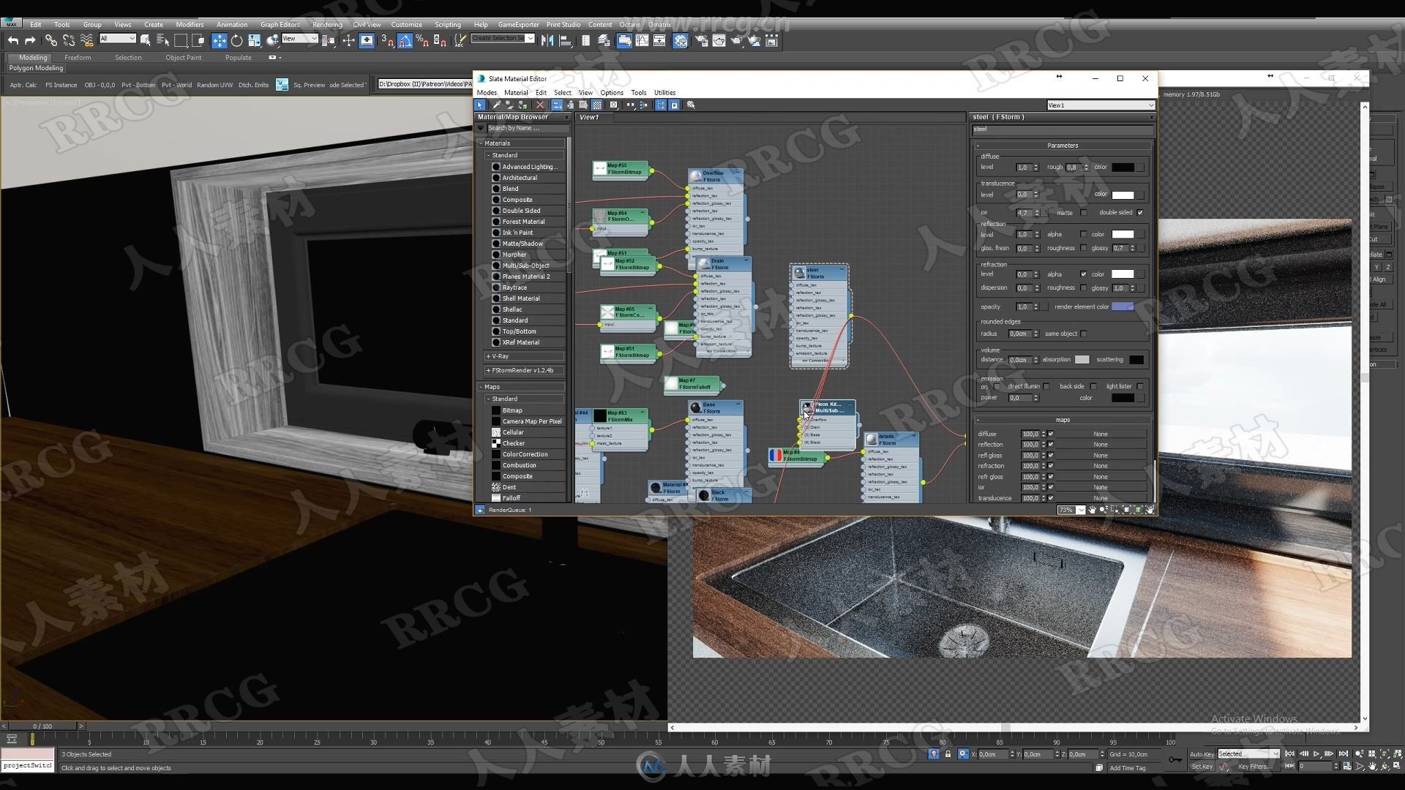
Task: Click the Random UVW script button
Action: click(214, 85)
